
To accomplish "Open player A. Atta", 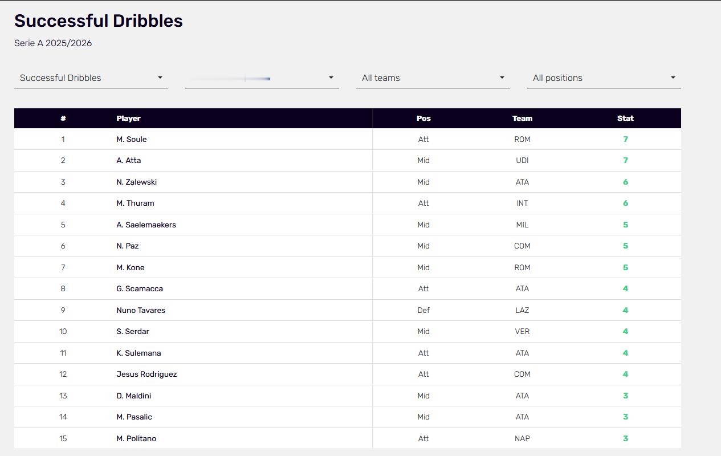I will click(x=129, y=161).
